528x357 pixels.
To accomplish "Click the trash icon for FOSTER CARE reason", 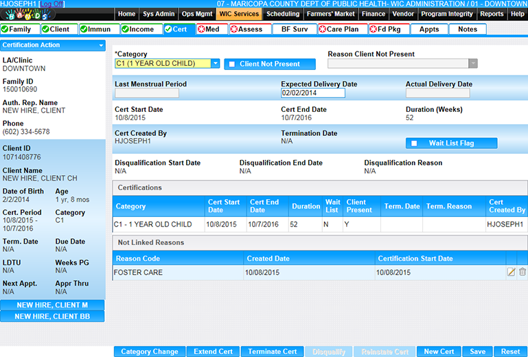I will pos(522,272).
